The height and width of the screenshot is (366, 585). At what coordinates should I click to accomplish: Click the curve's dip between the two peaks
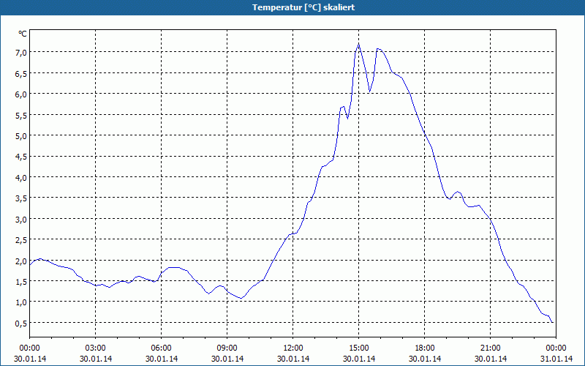coord(369,91)
